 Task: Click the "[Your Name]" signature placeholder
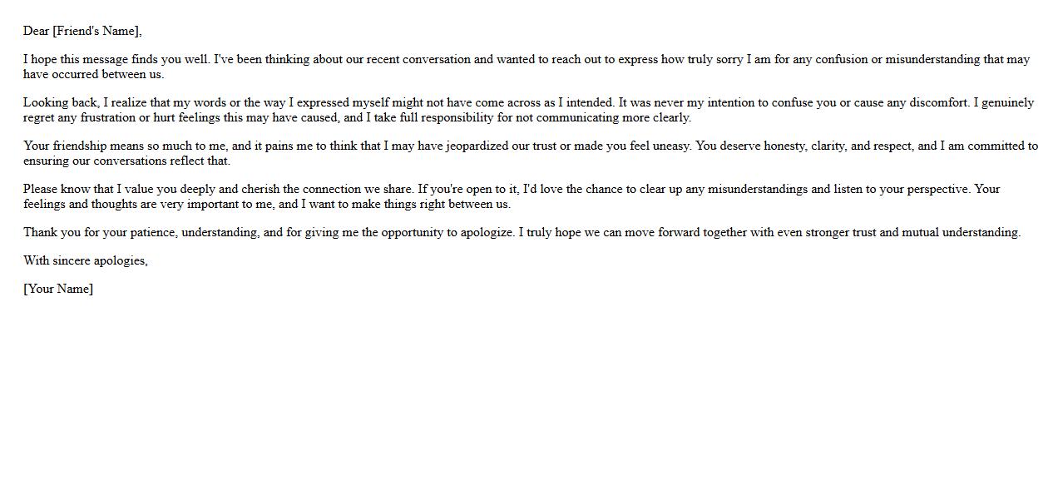coord(58,290)
